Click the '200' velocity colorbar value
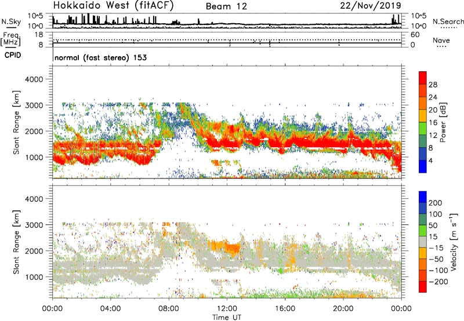The width and height of the screenshot is (464, 321). (436, 203)
